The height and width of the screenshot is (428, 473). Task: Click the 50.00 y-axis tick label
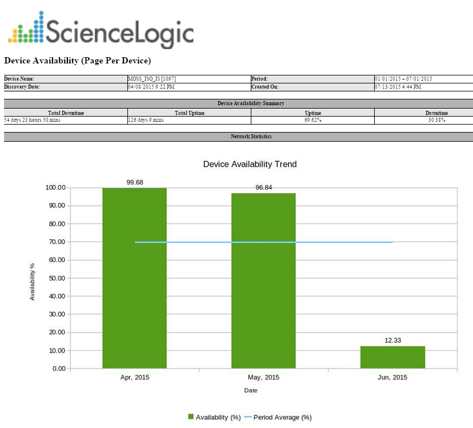(57, 278)
